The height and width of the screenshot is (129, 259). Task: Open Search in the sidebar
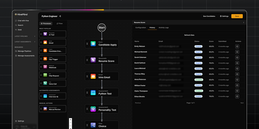pos(19,25)
